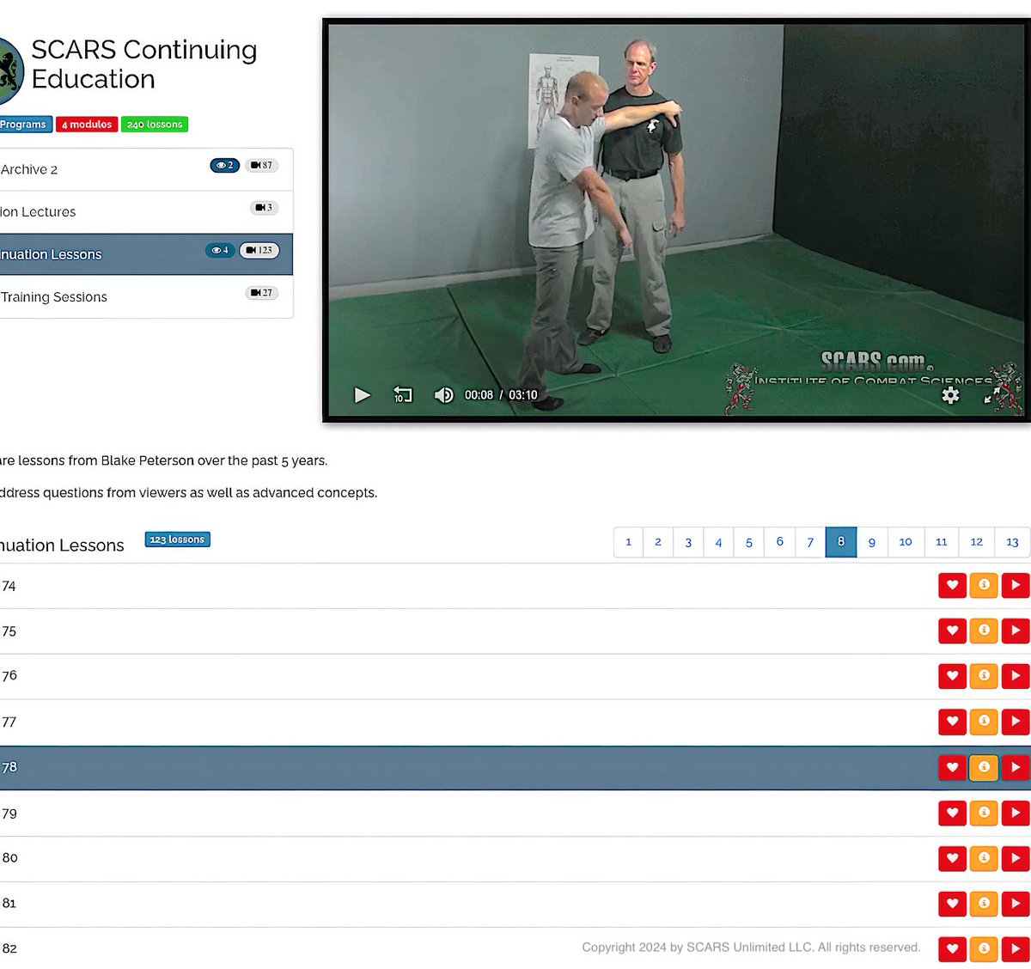Play lesson 77
This screenshot has height=969, width=1031.
point(1016,722)
